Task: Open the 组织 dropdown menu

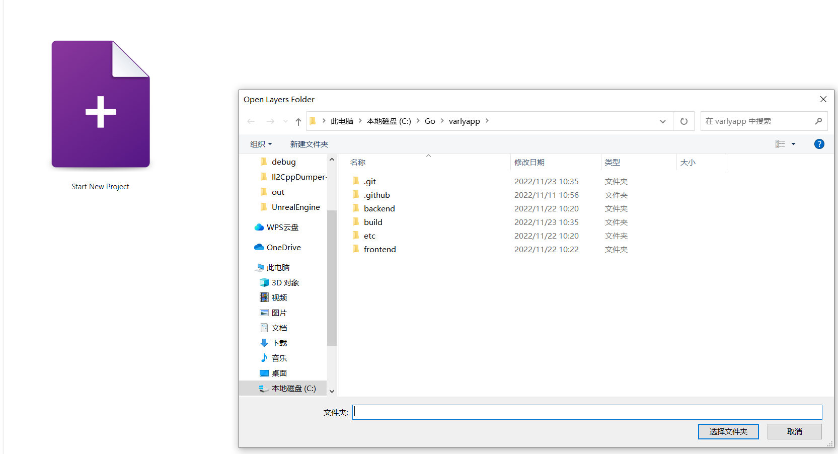Action: tap(261, 144)
